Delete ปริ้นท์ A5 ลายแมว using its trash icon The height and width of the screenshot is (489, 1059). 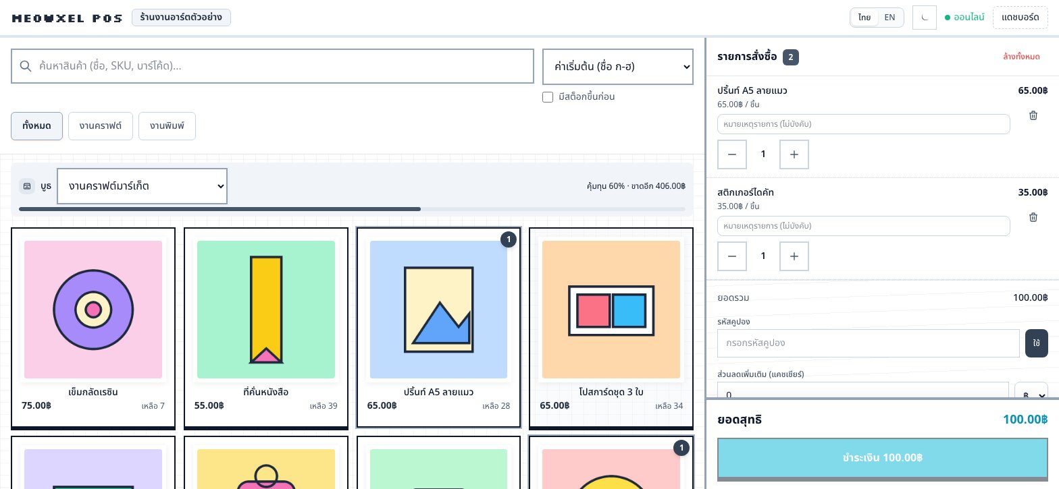pyautogui.click(x=1033, y=115)
